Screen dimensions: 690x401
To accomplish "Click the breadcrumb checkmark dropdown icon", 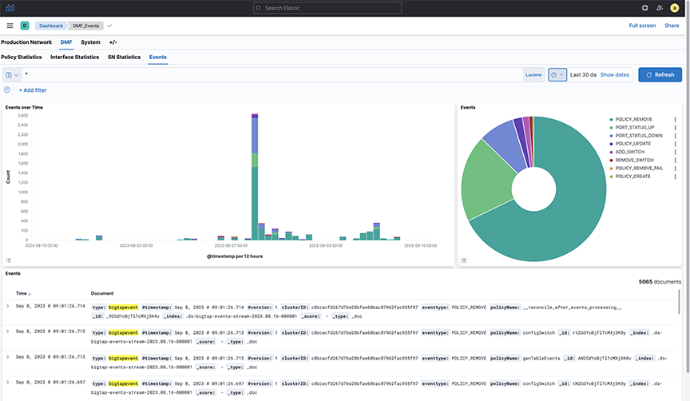I will tap(109, 26).
